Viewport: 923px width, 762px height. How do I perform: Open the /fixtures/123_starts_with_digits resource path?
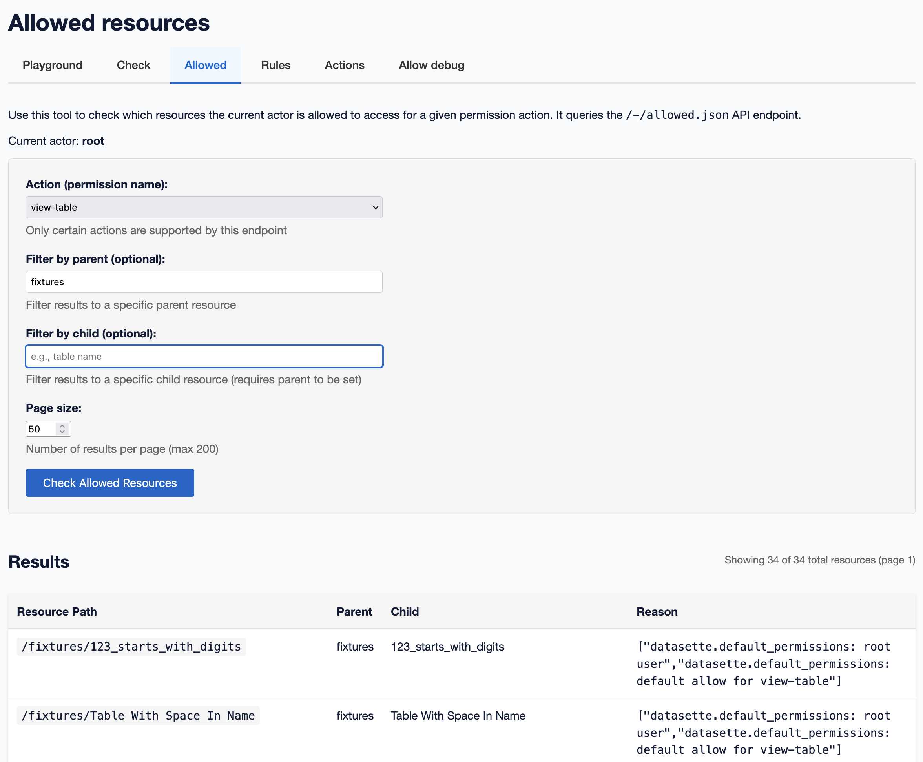[131, 646]
